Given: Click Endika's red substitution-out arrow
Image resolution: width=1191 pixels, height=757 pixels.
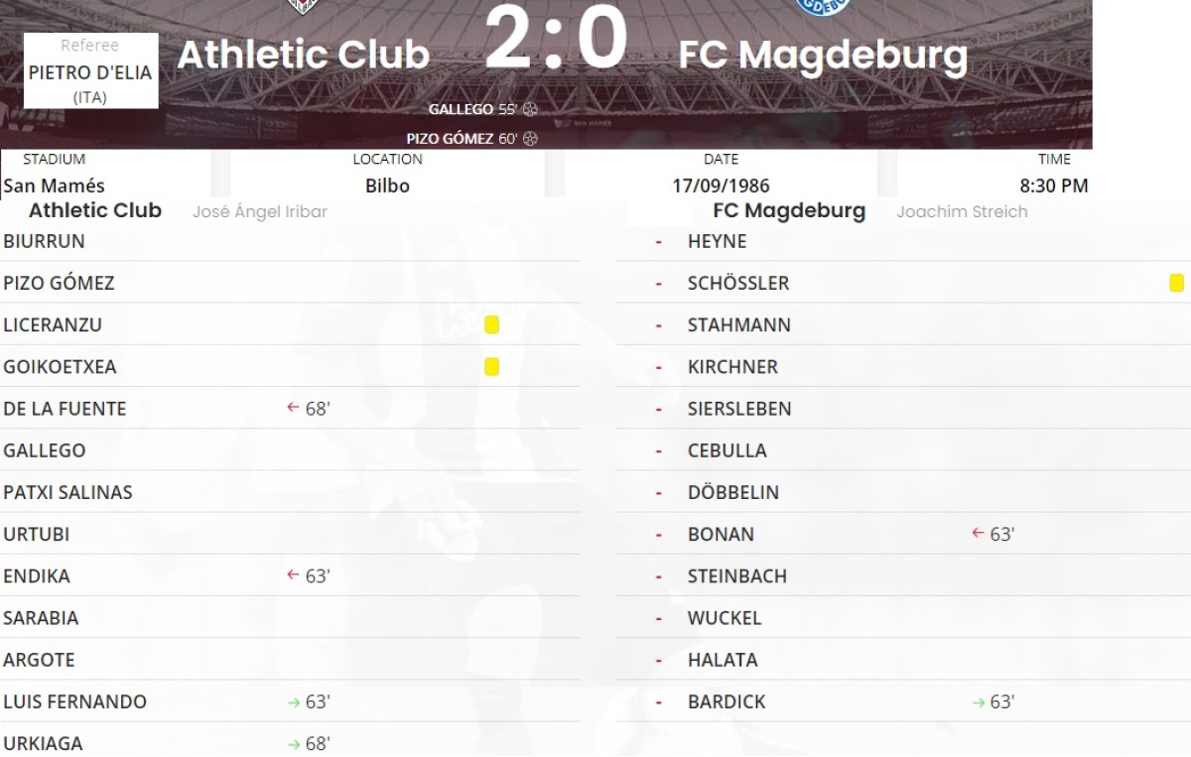Looking at the screenshot, I should point(293,575).
